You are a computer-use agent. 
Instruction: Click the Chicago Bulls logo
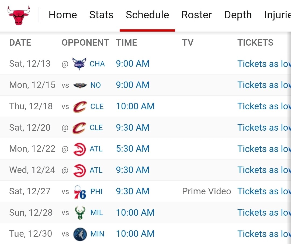[19, 15]
